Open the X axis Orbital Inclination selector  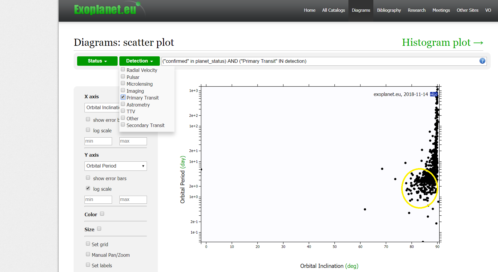(x=102, y=108)
